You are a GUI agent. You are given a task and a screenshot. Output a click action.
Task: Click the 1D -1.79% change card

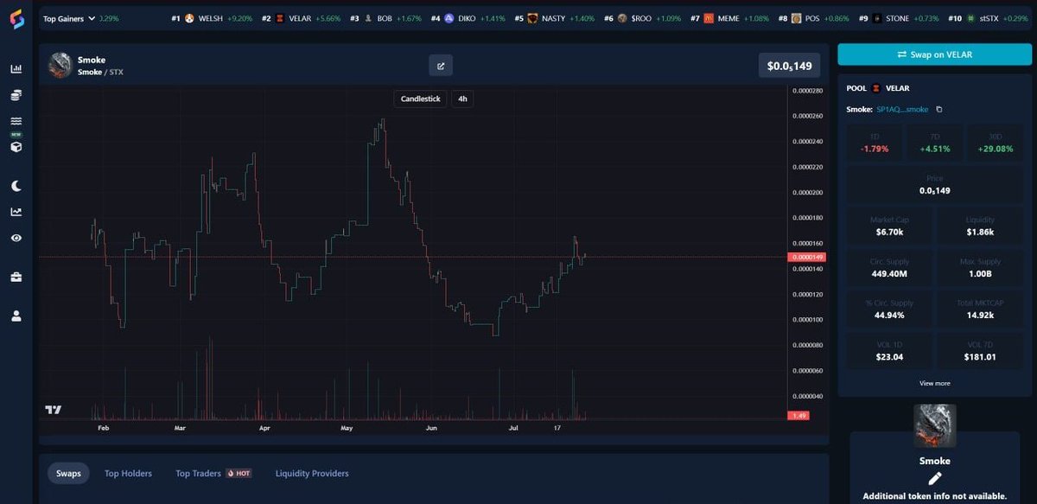(874, 143)
